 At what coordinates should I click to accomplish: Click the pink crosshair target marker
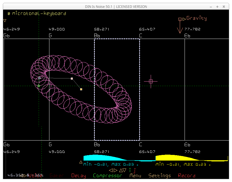(151, 81)
